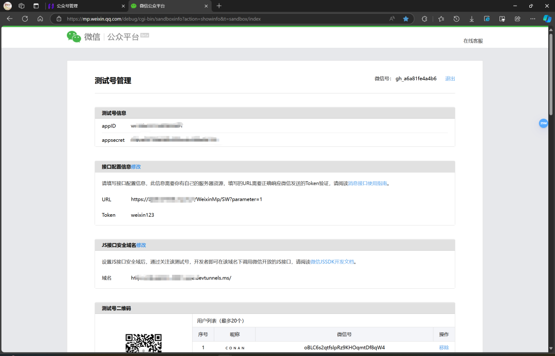Click the appID label
The height and width of the screenshot is (356, 555).
point(108,126)
